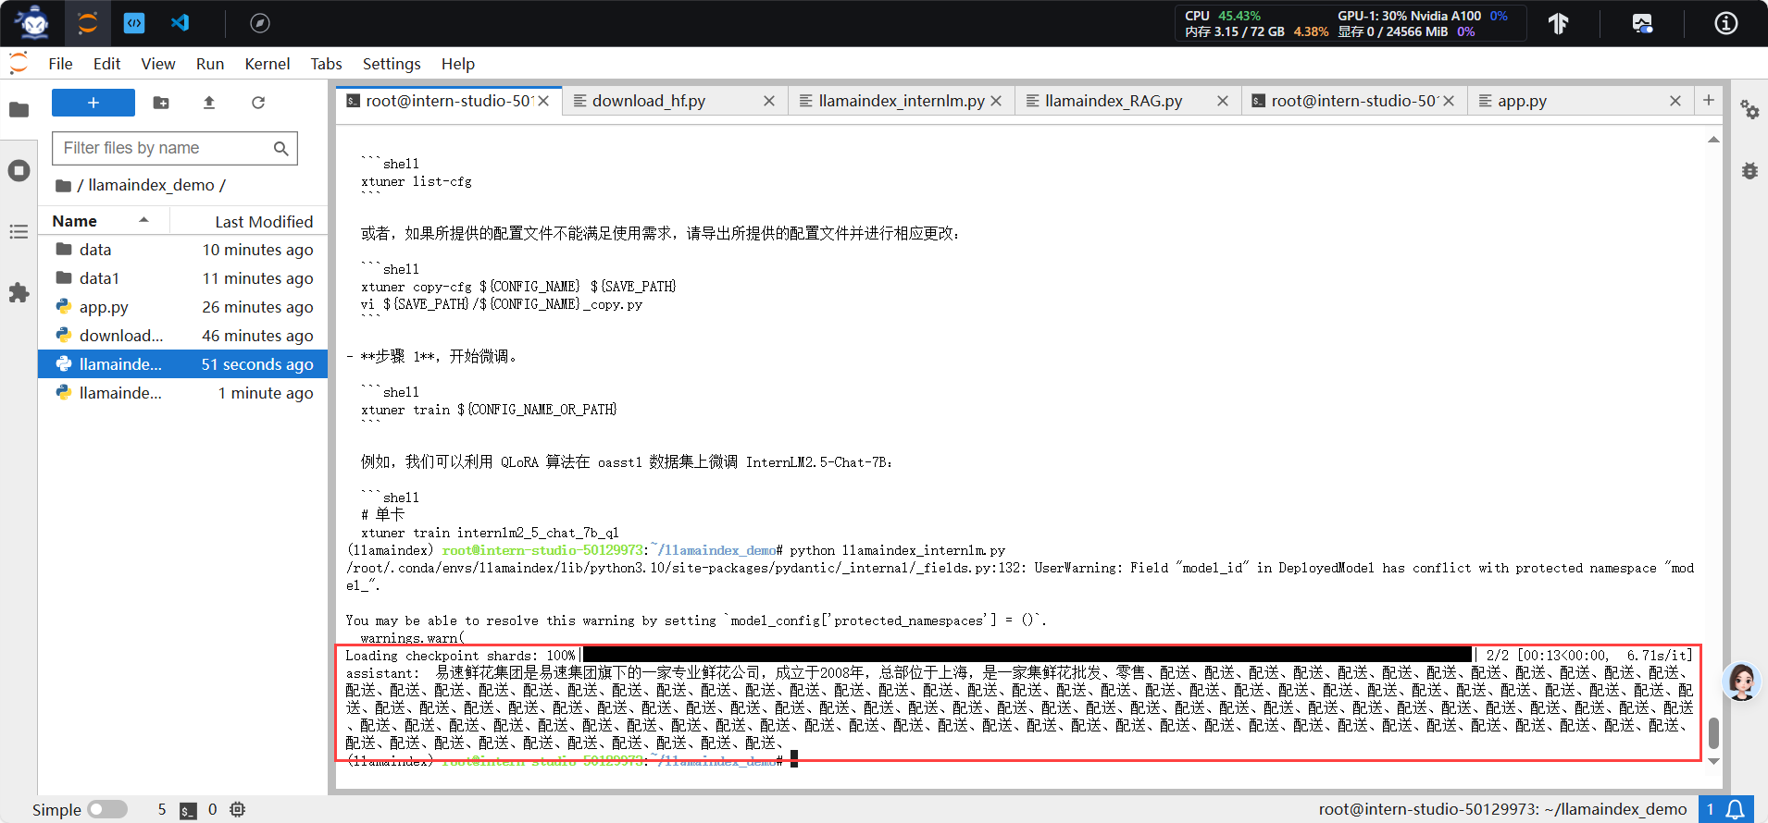Close the download_hf.py tab
The width and height of the screenshot is (1768, 823).
769,101
